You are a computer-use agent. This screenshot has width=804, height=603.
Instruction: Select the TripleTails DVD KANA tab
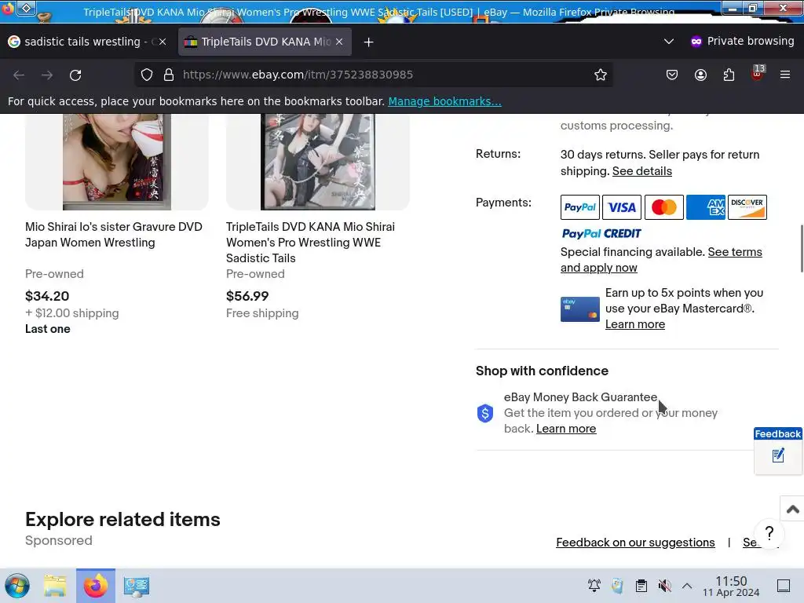point(265,42)
